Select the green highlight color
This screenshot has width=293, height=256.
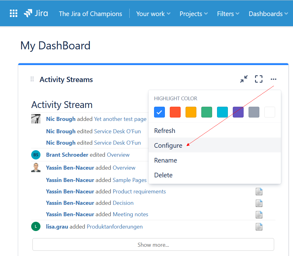point(207,112)
